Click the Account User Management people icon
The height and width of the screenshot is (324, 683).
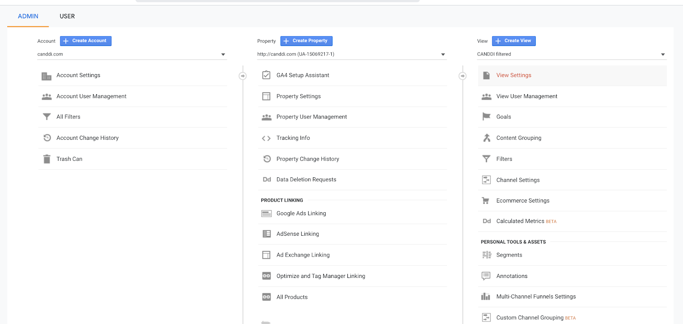click(47, 97)
